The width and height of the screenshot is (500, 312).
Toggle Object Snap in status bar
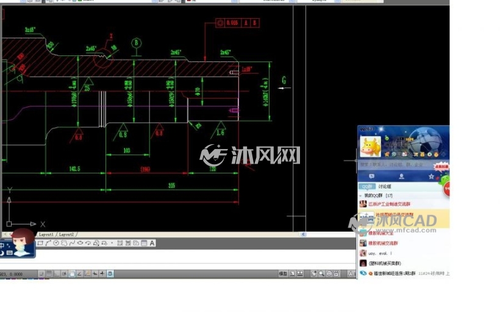tap(72, 274)
